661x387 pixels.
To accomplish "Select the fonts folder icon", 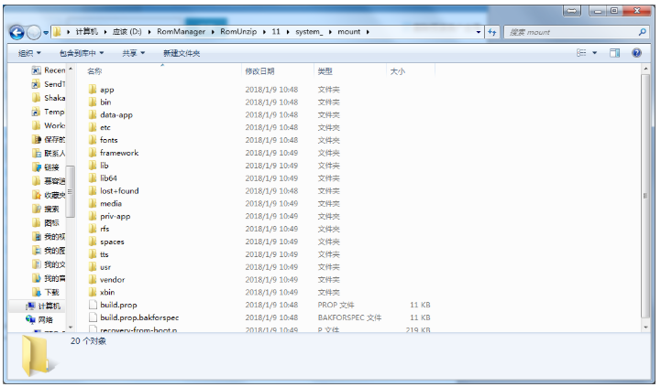I will tap(93, 140).
